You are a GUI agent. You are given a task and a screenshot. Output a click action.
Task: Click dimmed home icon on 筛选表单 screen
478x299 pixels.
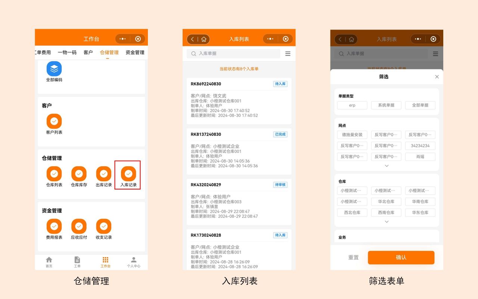(351, 39)
